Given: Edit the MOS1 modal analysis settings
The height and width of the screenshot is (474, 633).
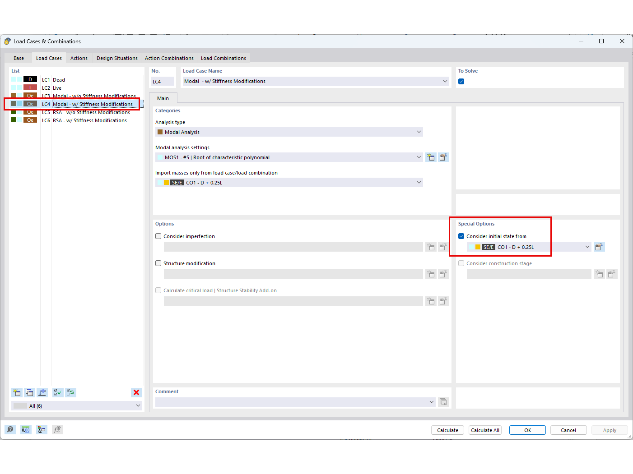Looking at the screenshot, I should point(443,157).
